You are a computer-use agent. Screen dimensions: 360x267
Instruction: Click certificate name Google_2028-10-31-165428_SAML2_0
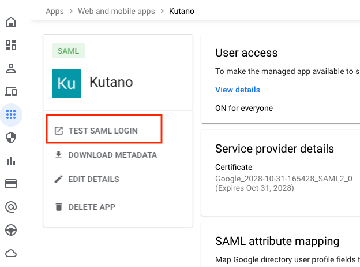pyautogui.click(x=284, y=179)
